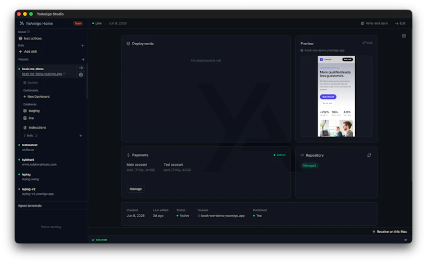The image size is (427, 263).
Task: Click the site preview thumbnail
Action: tap(337, 96)
